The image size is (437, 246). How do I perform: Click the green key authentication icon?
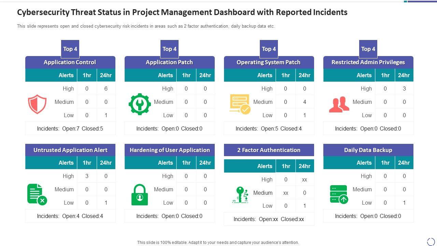click(240, 195)
